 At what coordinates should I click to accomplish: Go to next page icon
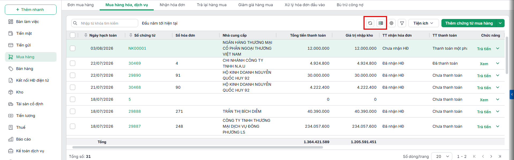click(x=491, y=157)
